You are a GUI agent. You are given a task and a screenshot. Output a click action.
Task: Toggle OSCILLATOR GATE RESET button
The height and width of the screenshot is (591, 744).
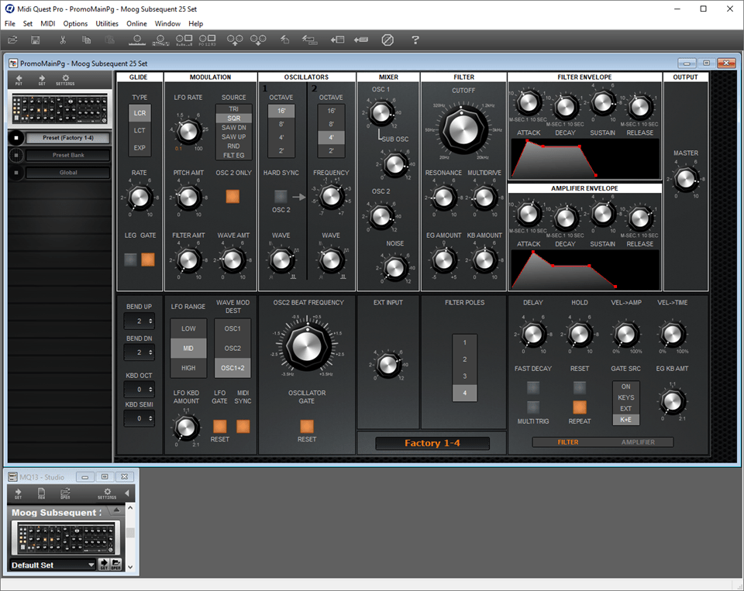[x=307, y=427]
